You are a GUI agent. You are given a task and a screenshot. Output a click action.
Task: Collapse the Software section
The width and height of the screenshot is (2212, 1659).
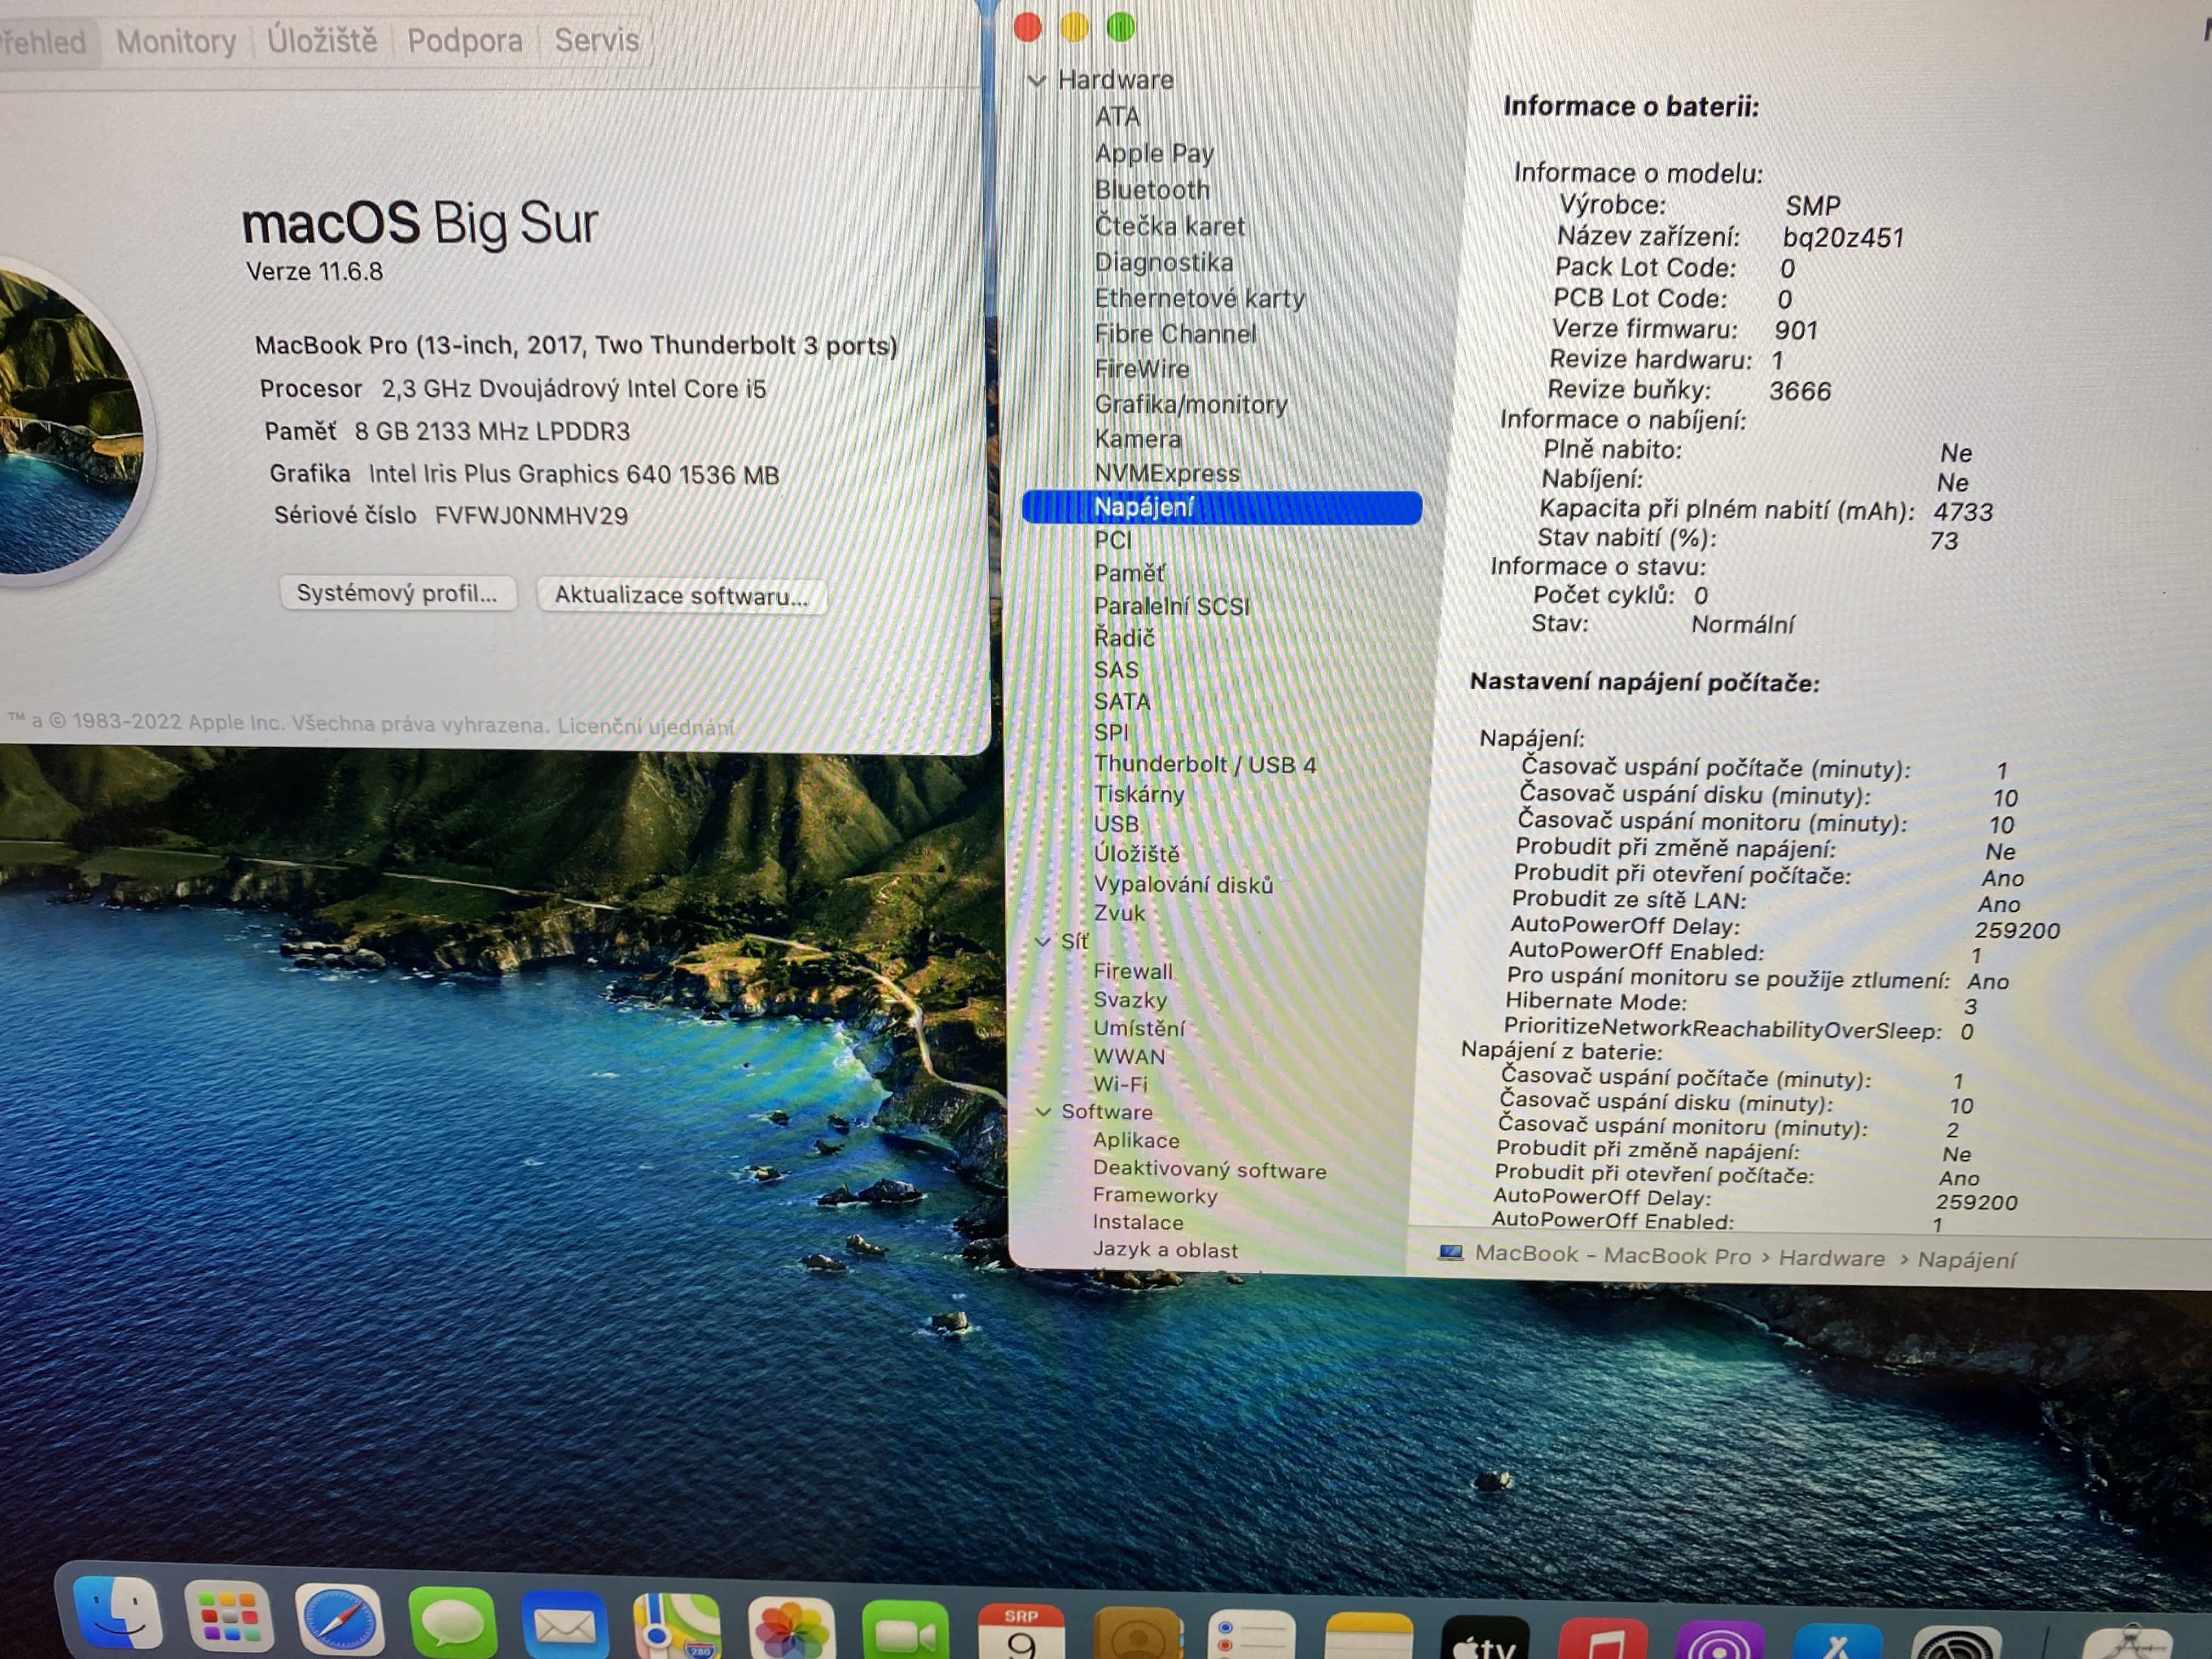(1043, 1112)
